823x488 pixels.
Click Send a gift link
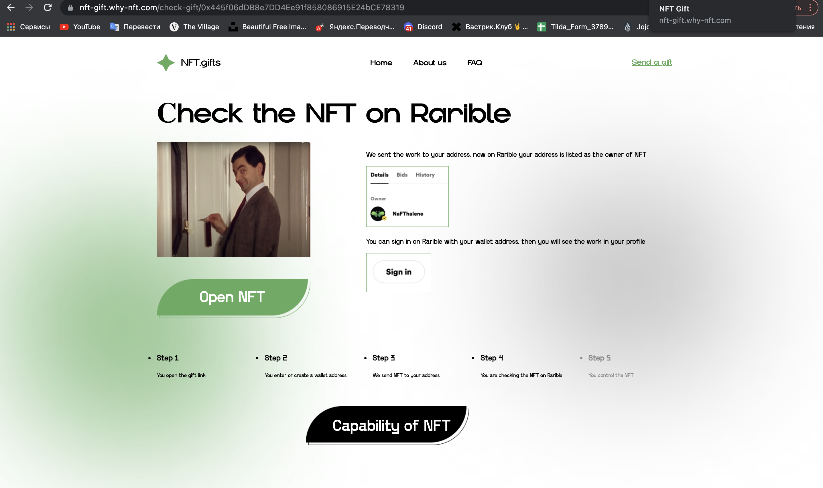(651, 62)
